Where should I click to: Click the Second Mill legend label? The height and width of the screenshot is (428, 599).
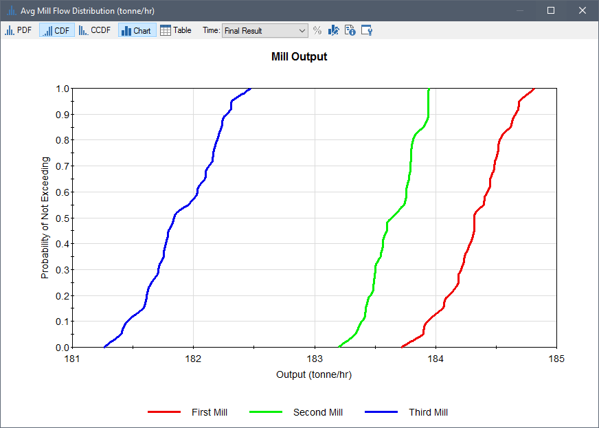point(318,412)
